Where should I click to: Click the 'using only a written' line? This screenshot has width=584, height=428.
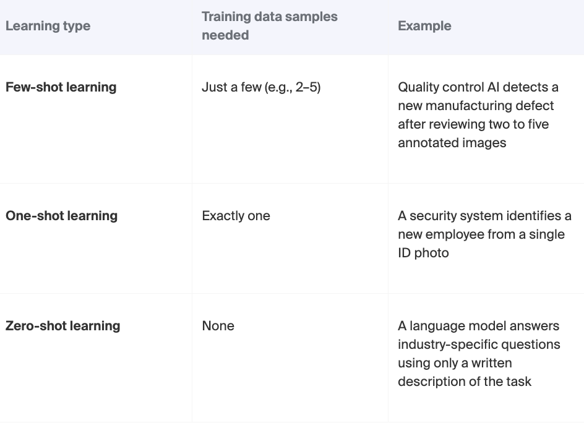coord(455,363)
